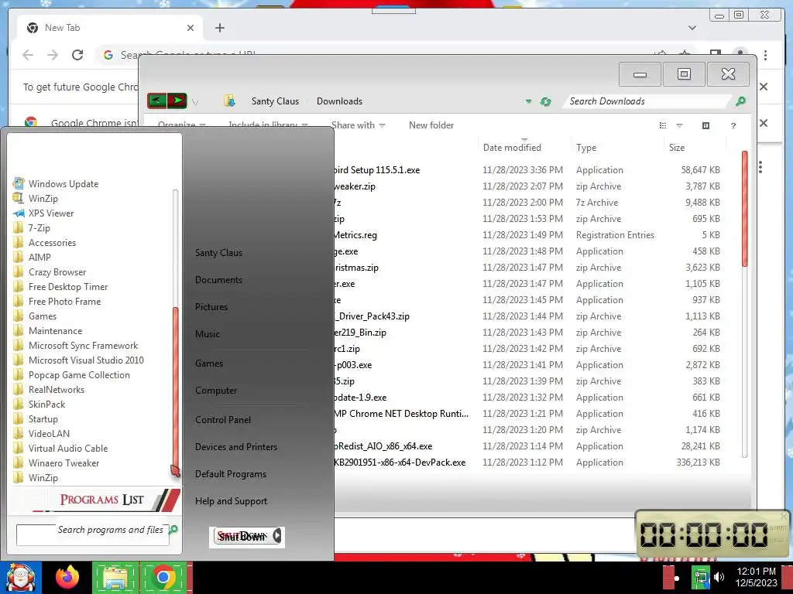Viewport: 793px width, 594px height.
Task: Focus the Search programs and files box
Action: (x=93, y=535)
